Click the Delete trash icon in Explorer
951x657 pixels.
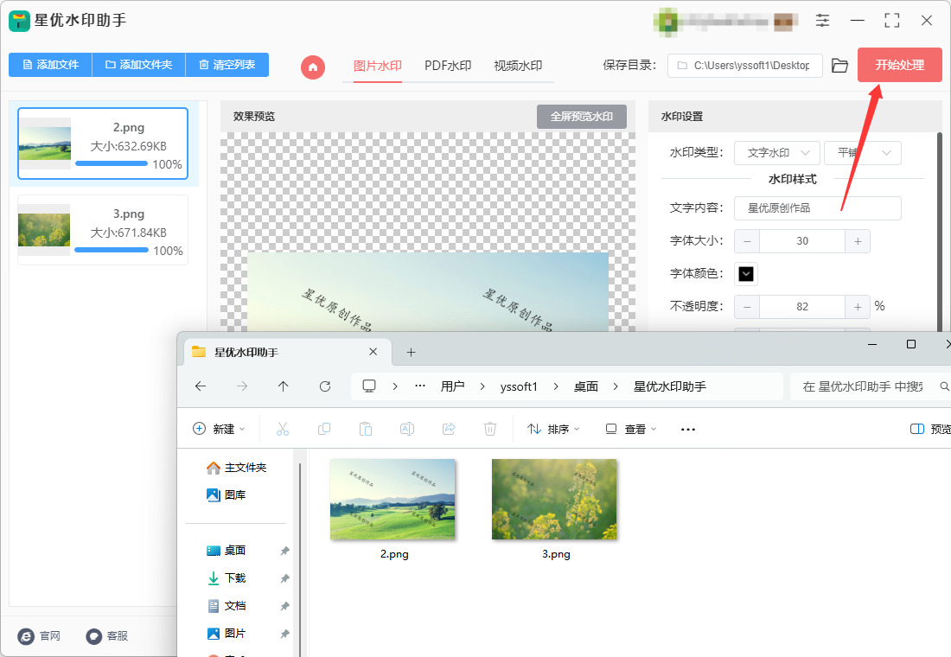pos(490,429)
